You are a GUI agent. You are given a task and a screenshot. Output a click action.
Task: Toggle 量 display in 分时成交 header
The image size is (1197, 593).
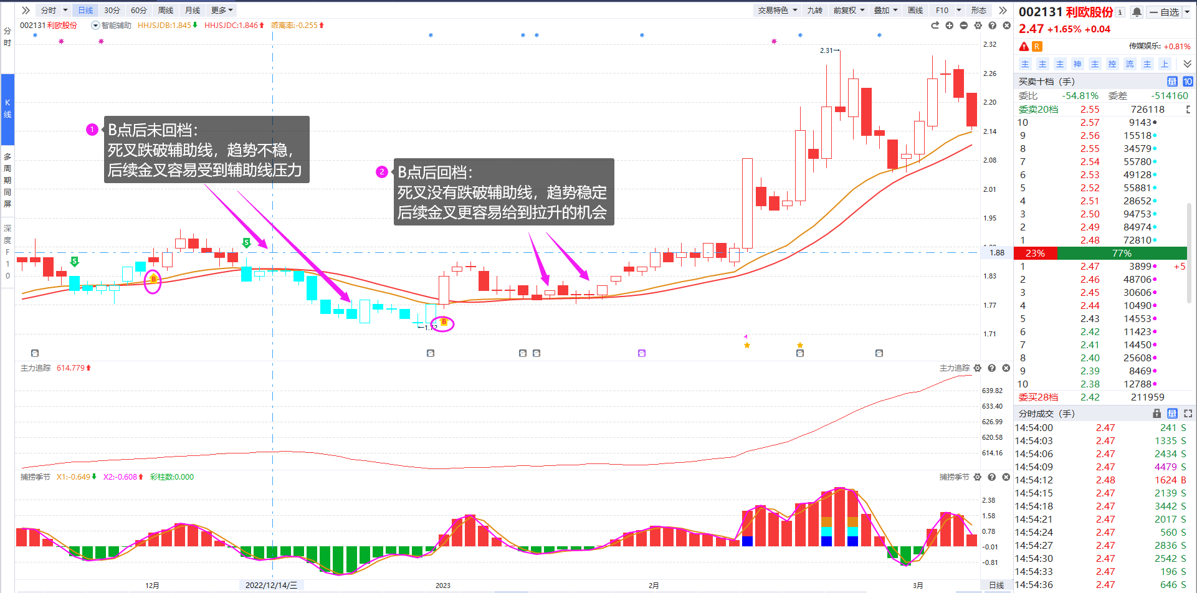1172,414
